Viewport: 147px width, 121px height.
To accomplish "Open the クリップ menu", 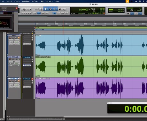I will coord(9,1).
